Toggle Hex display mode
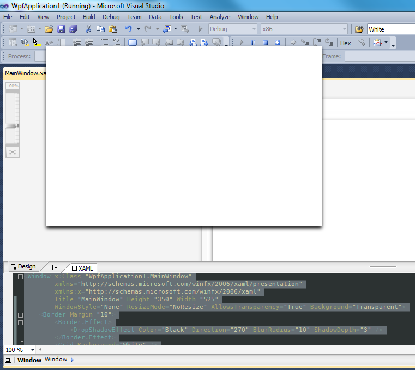Viewport: 415px width, 370px height. (x=345, y=43)
